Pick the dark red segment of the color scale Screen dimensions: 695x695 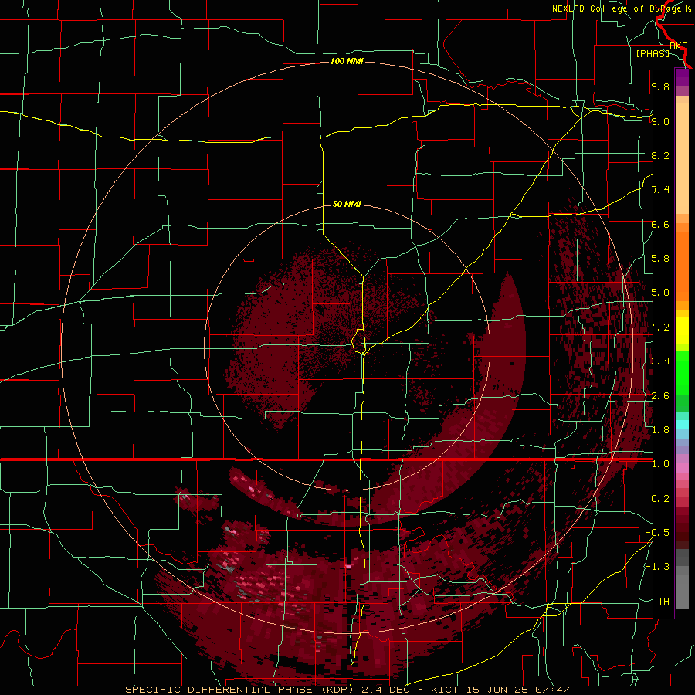point(682,527)
